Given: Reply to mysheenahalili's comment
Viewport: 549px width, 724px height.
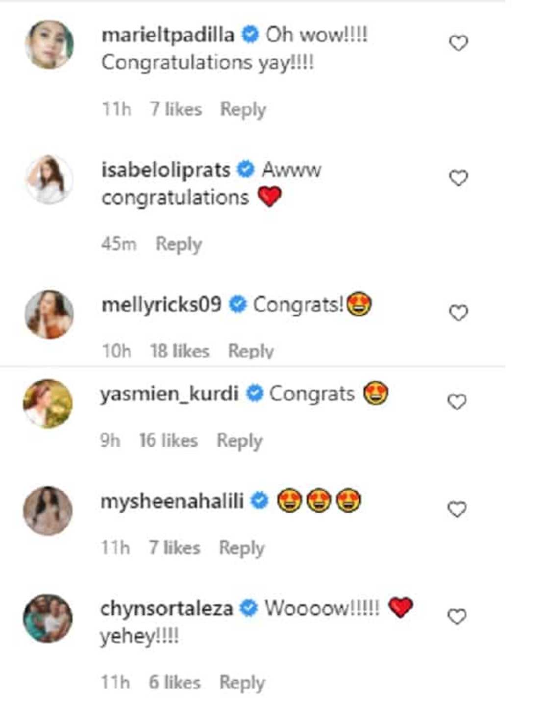Looking at the screenshot, I should click(241, 548).
